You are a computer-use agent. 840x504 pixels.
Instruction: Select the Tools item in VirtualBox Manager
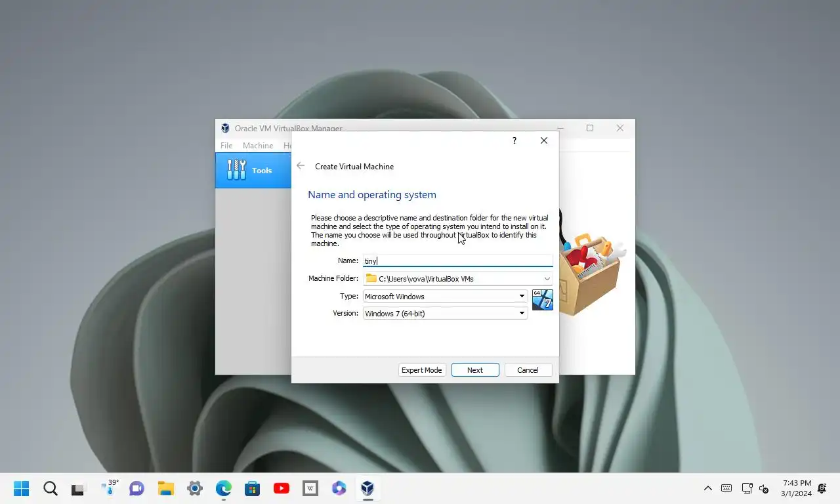point(253,171)
